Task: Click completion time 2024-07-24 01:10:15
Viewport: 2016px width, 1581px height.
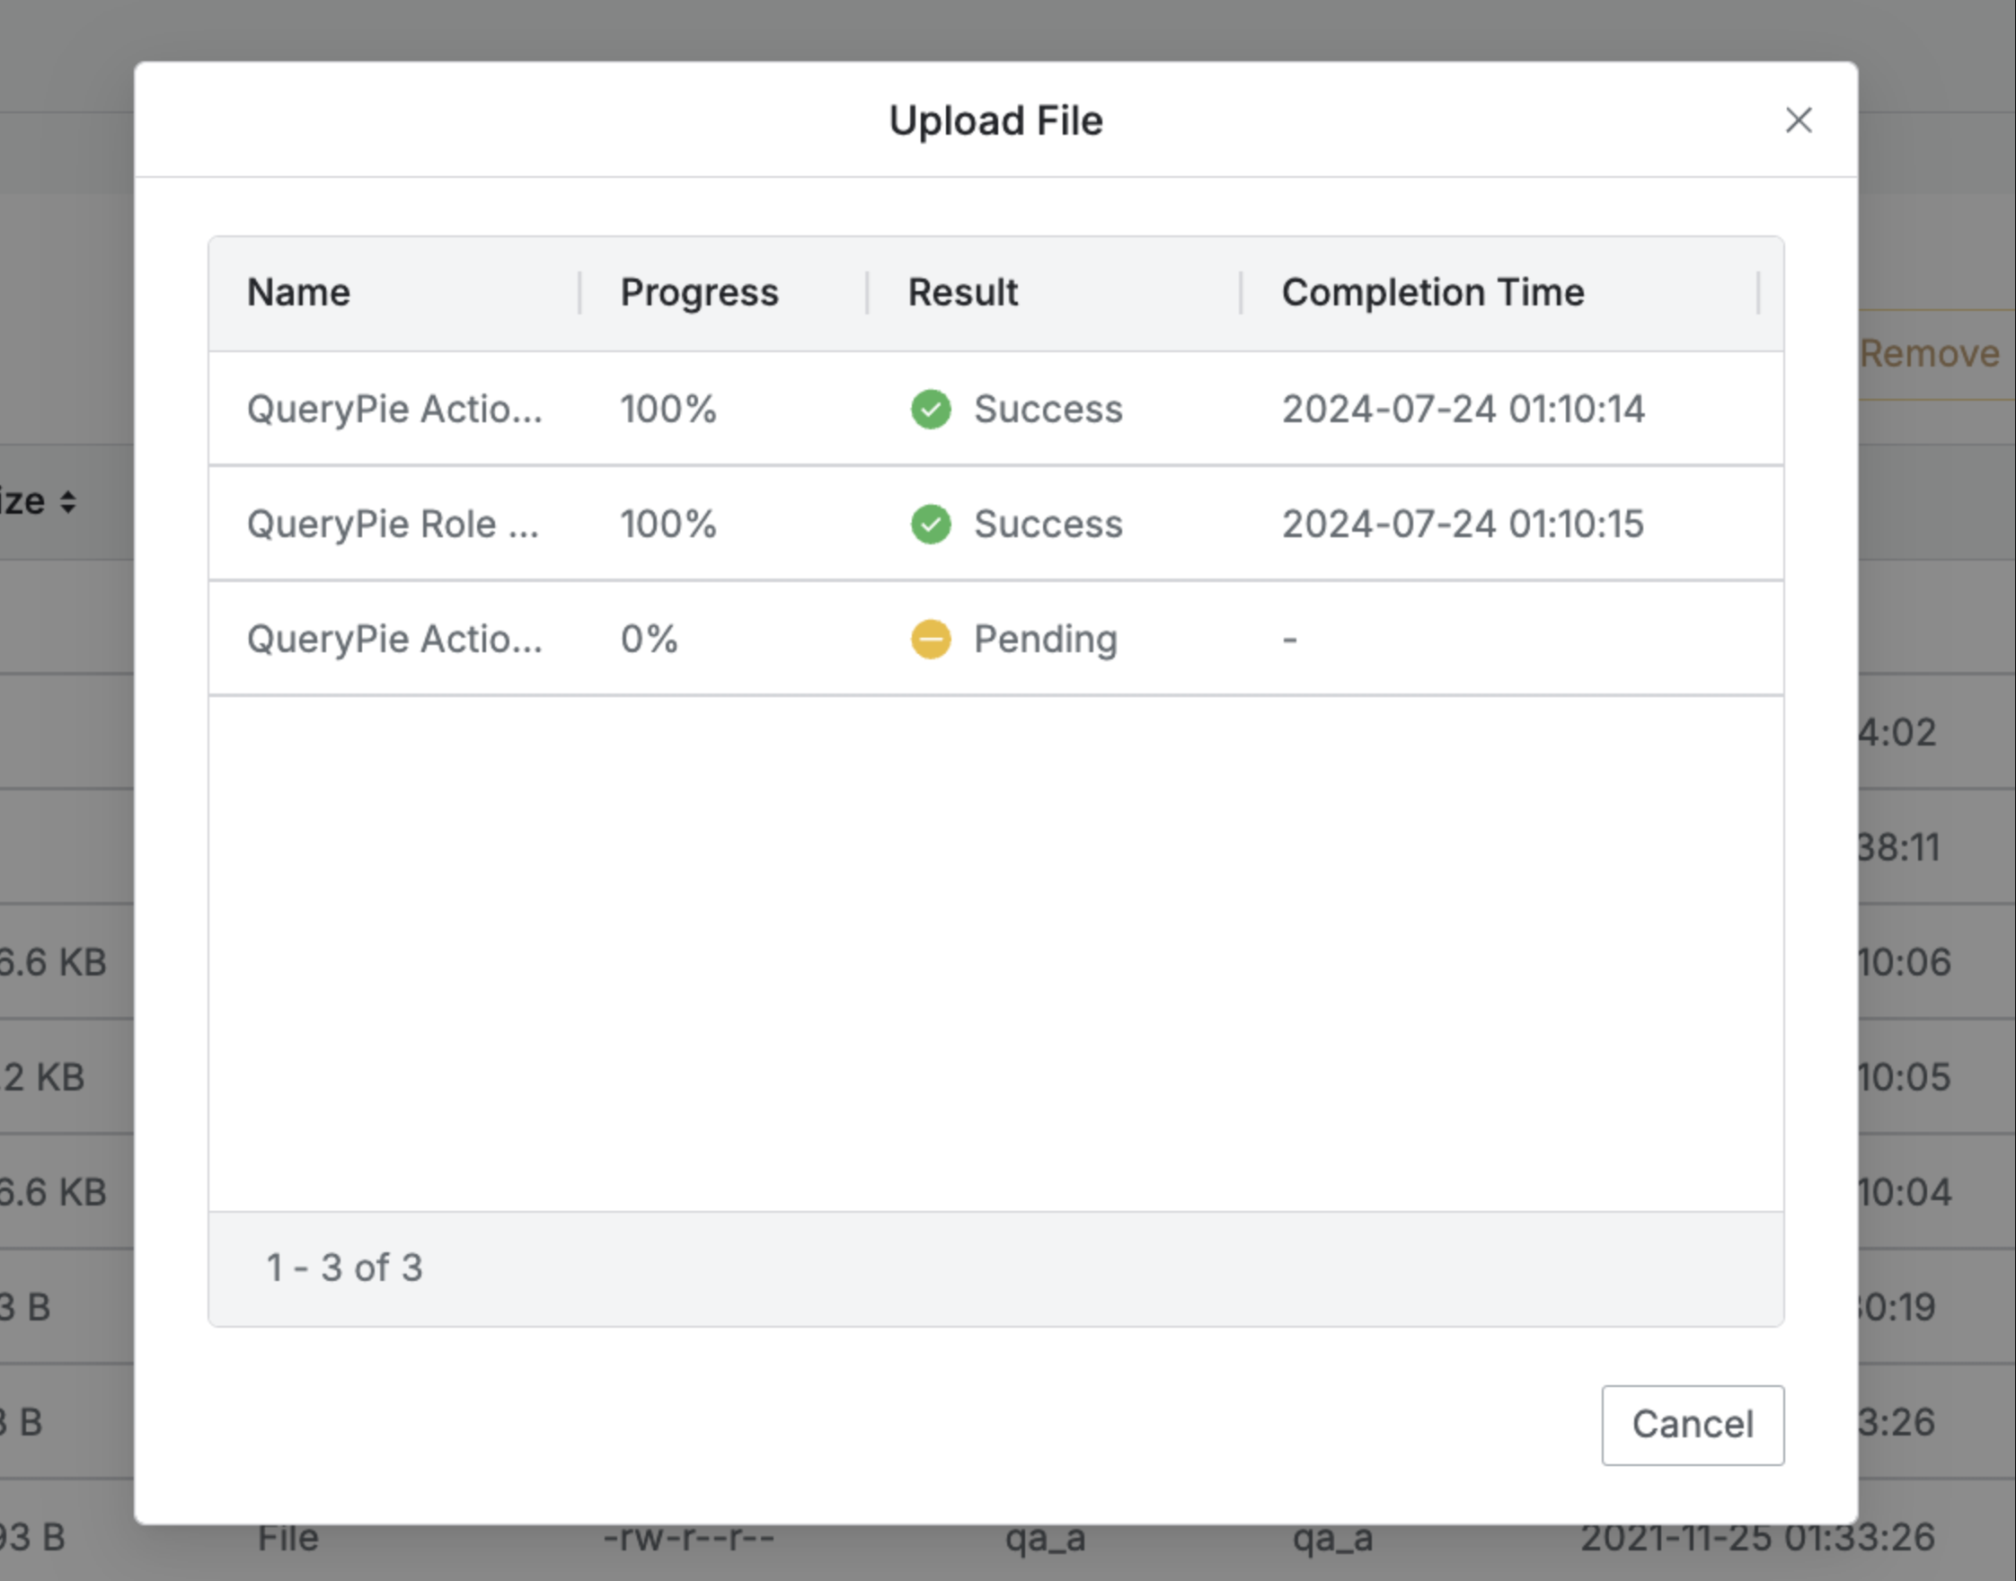Action: (x=1463, y=524)
